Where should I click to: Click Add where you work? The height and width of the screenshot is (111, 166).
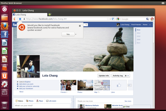pyautogui.click(x=26, y=84)
